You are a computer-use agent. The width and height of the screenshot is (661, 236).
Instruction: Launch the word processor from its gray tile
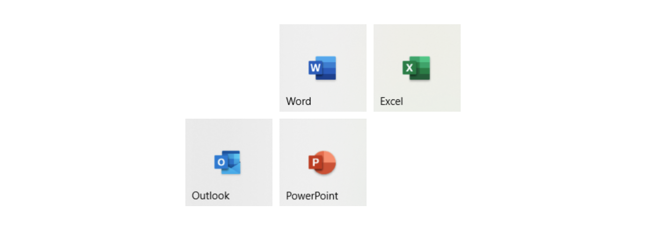[x=323, y=68]
